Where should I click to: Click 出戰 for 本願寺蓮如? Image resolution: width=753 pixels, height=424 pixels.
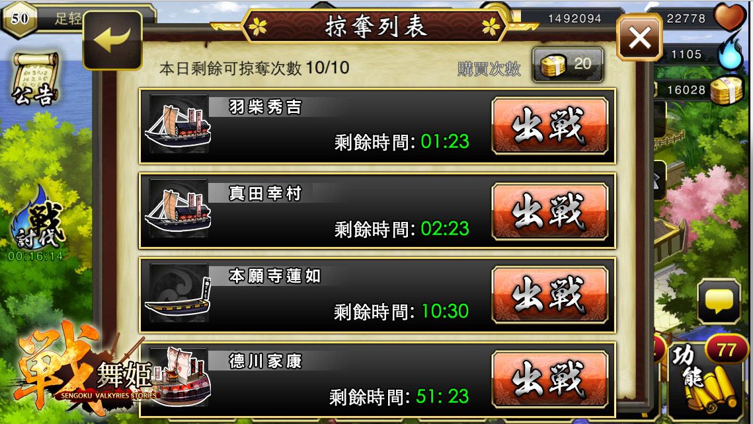(x=550, y=295)
